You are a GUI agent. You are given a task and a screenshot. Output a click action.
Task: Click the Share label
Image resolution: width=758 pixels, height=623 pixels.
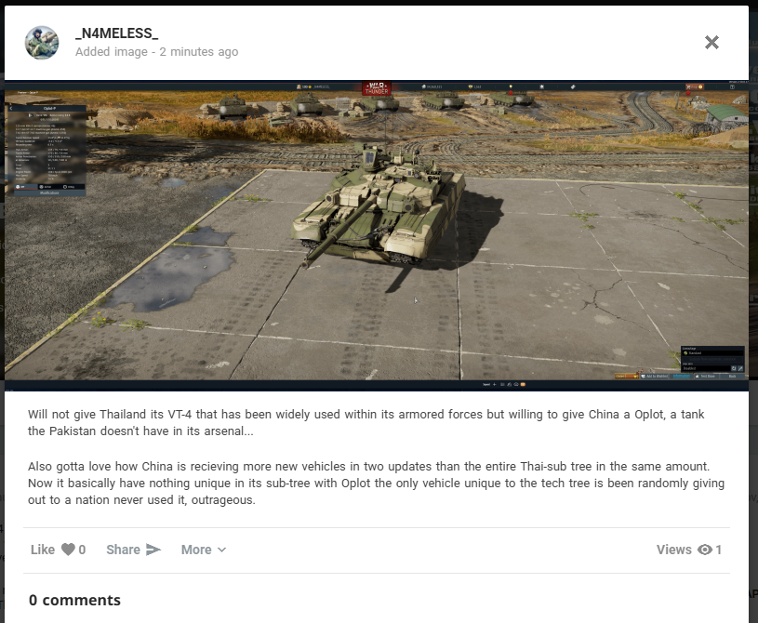(124, 550)
